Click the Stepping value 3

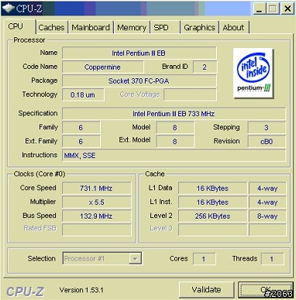pyautogui.click(x=267, y=128)
